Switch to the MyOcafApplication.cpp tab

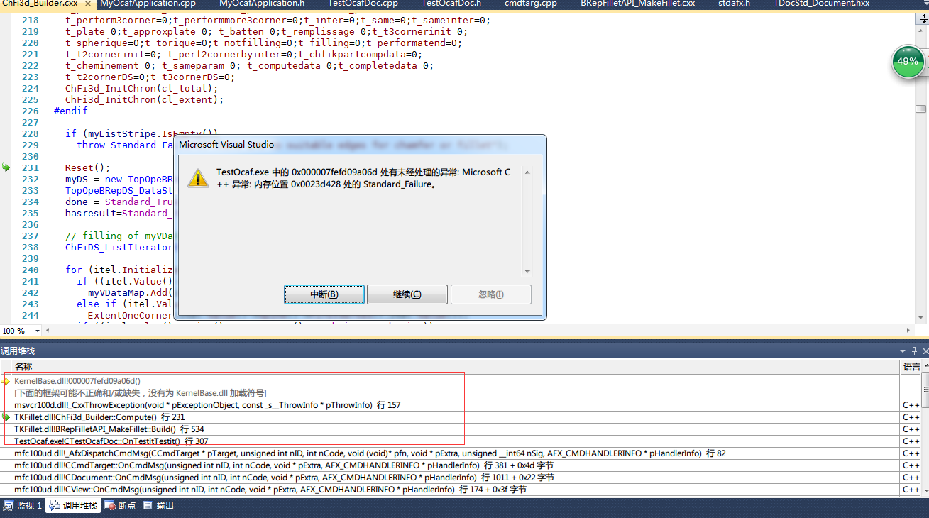pyautogui.click(x=148, y=4)
